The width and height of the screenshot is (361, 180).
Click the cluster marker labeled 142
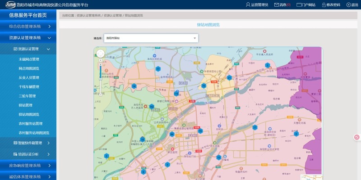click(152, 107)
